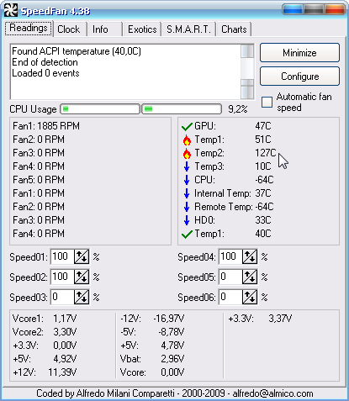Click inside the Speed04 value field

(x=230, y=256)
